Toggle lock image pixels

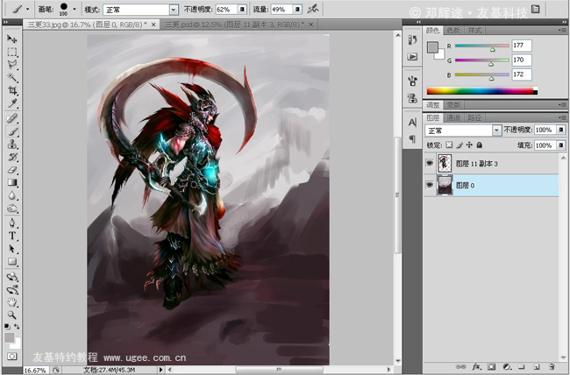click(x=460, y=145)
